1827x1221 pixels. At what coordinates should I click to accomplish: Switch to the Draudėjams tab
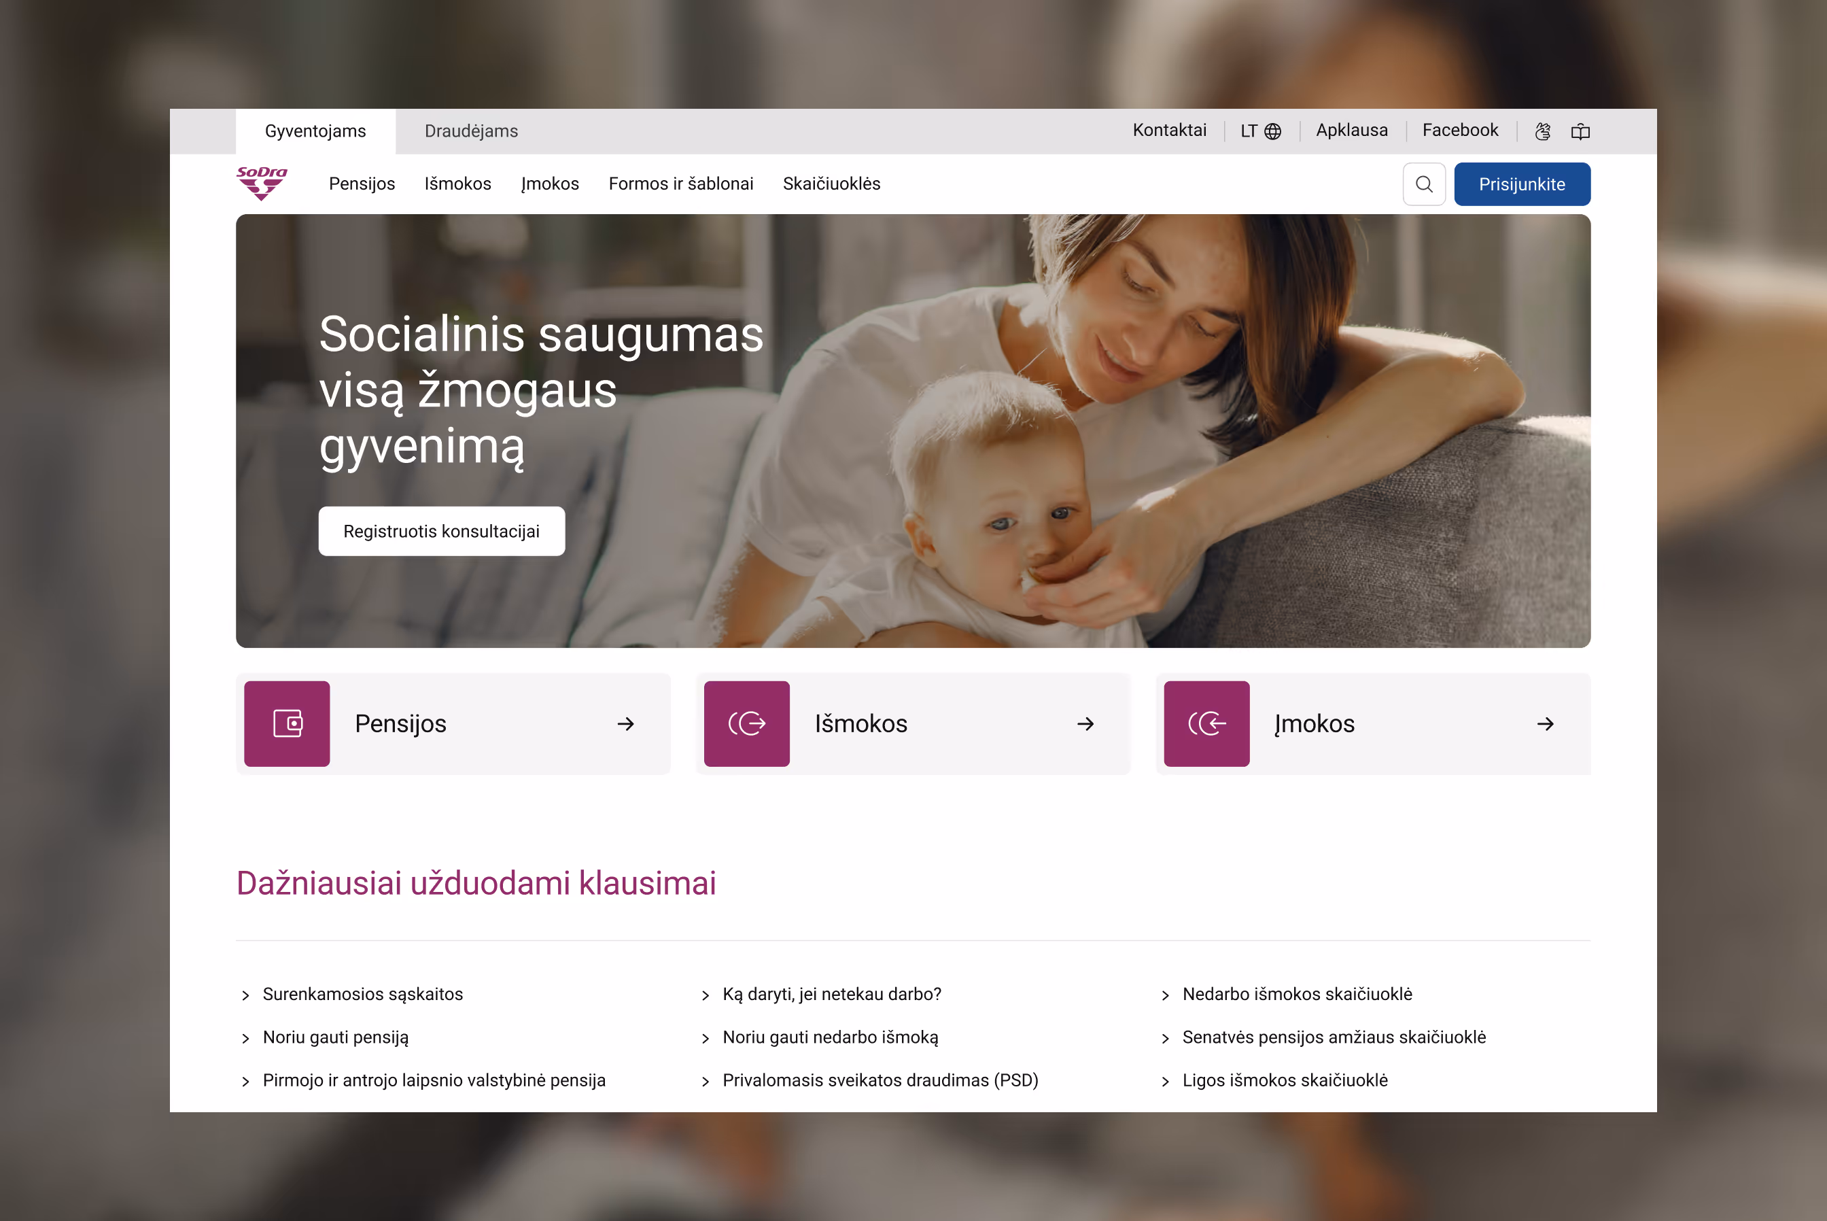tap(471, 132)
